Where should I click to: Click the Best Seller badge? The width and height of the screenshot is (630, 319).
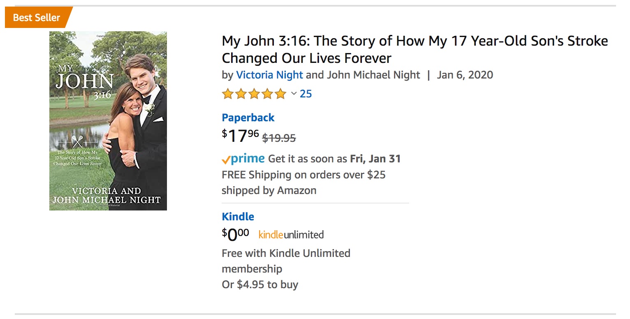[39, 18]
